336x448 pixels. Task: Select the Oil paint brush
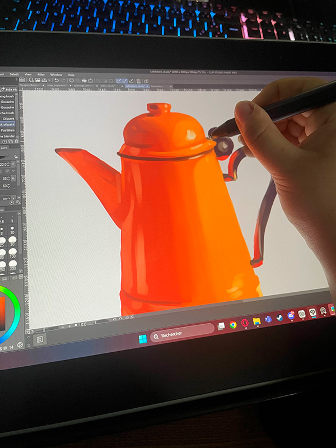tap(8, 119)
